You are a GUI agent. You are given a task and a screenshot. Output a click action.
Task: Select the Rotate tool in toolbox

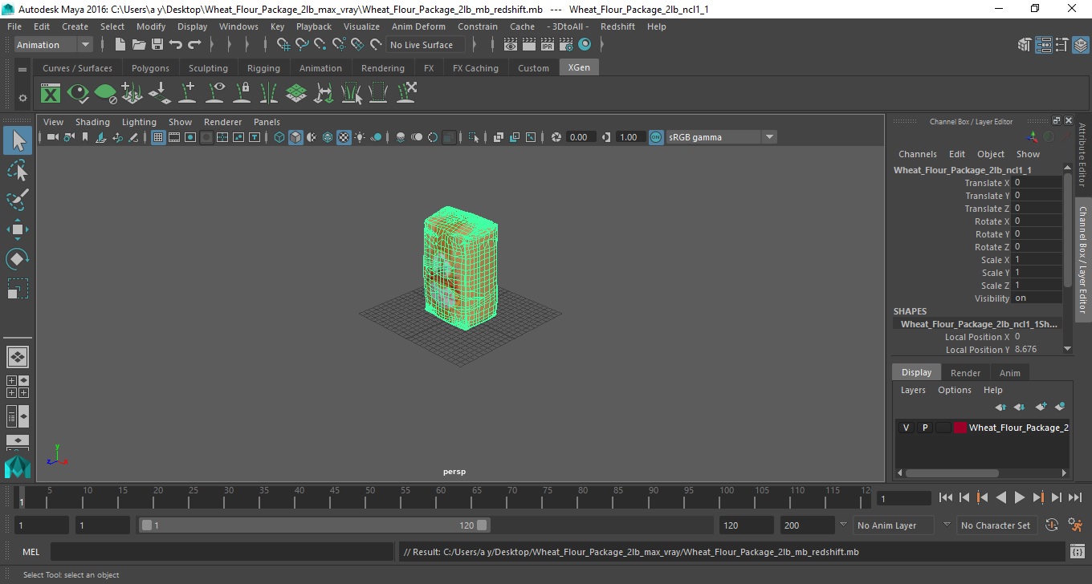(x=18, y=259)
